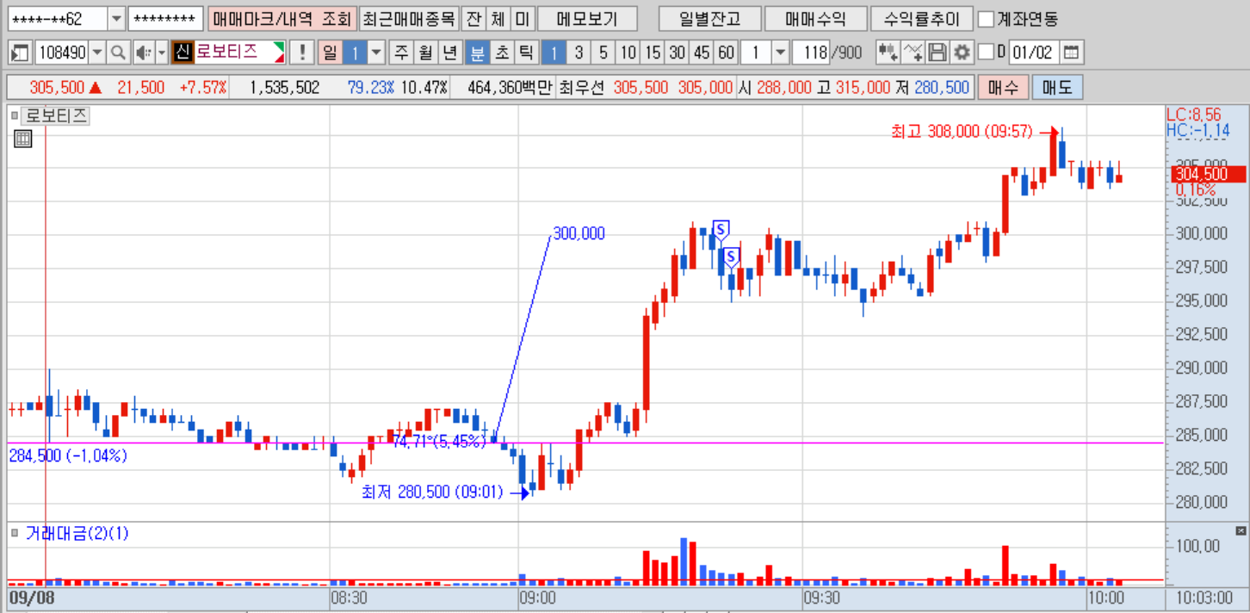Open 수익률추이 return trend
The height and width of the screenshot is (613, 1250).
point(921,18)
